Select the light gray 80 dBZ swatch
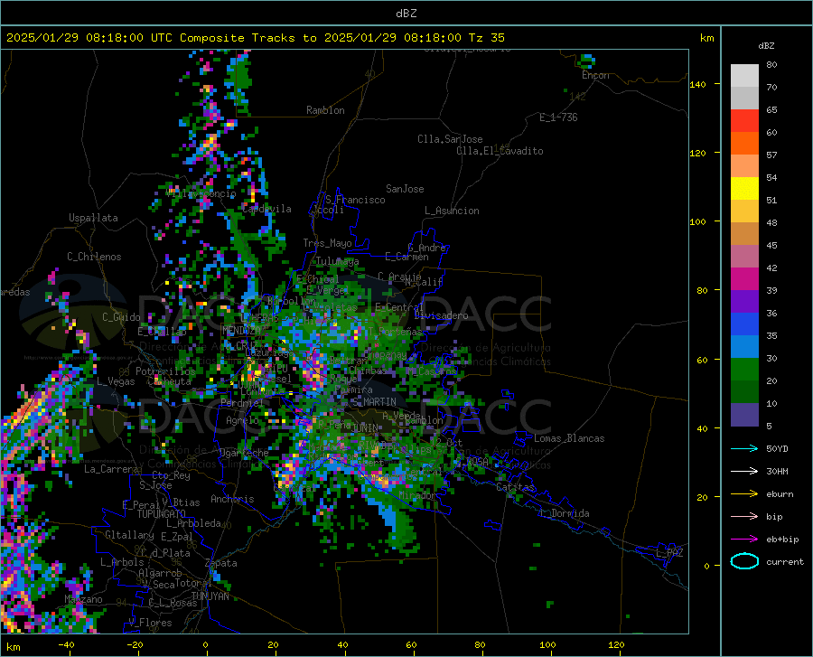This screenshot has width=813, height=657. tap(744, 76)
